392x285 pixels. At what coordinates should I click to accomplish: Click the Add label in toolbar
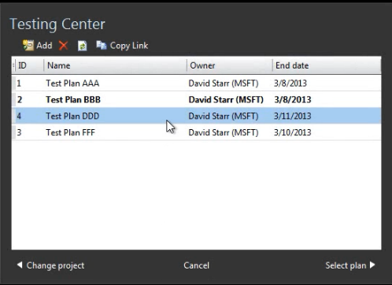(x=44, y=46)
